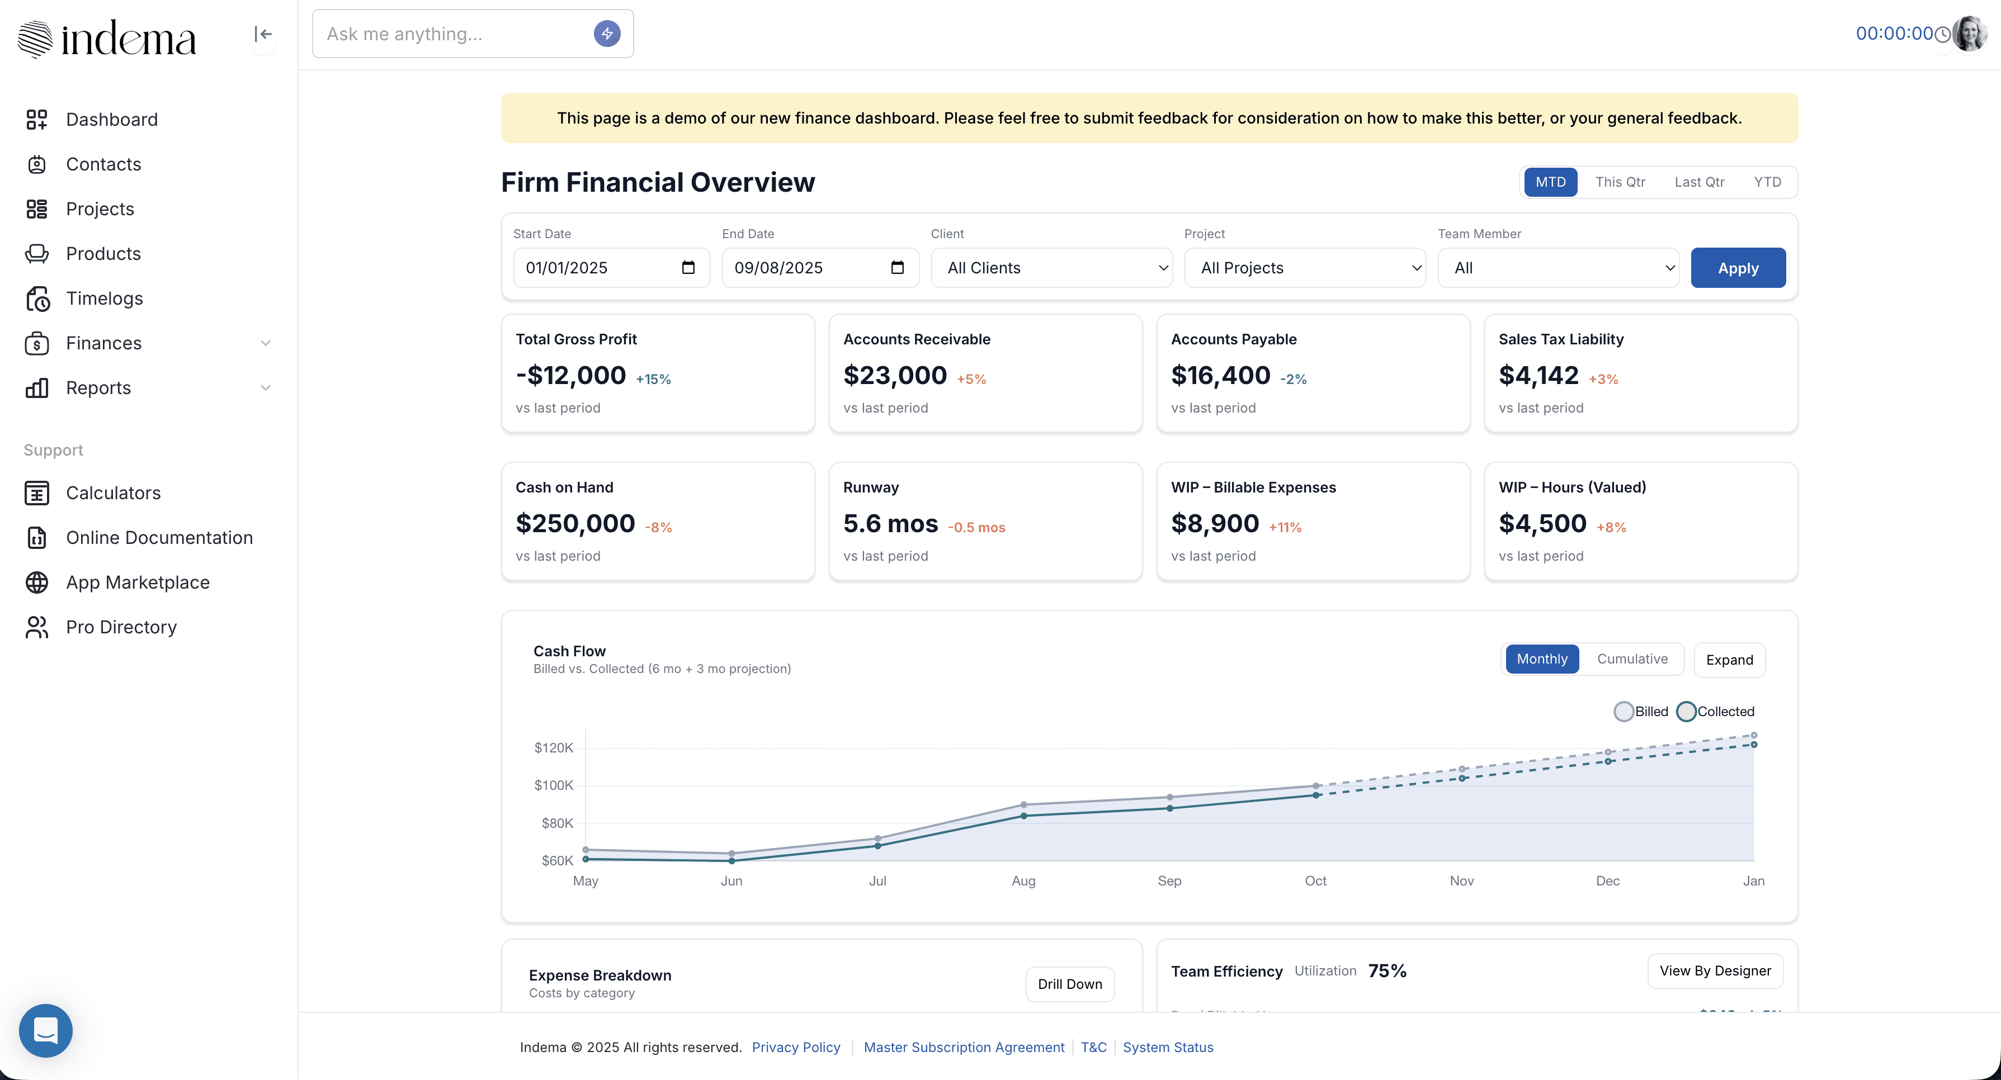Screen dimensions: 2001x1080
Task: Open the chat support bubble icon
Action: click(46, 1030)
